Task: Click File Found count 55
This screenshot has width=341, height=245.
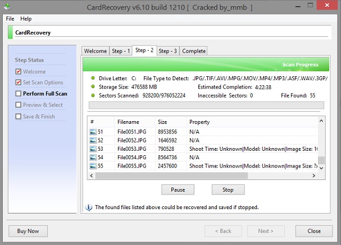Action: pyautogui.click(x=312, y=95)
